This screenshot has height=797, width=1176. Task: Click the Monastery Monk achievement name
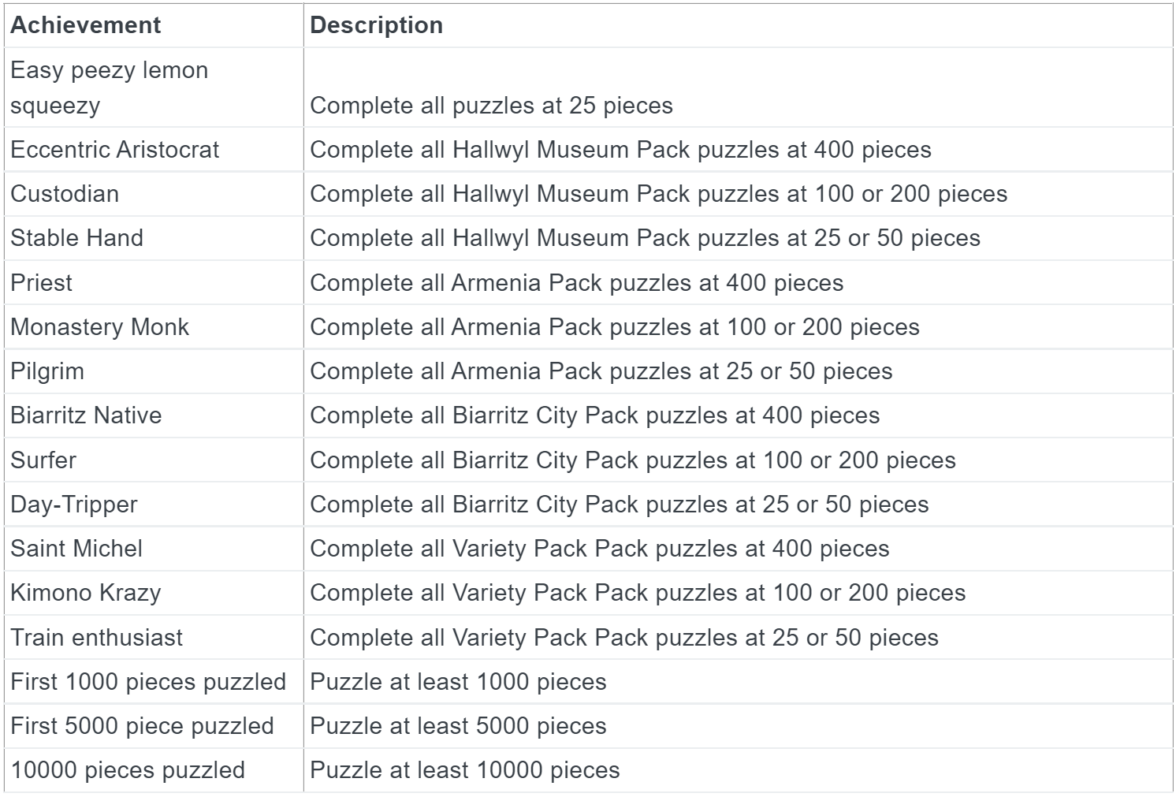click(99, 327)
